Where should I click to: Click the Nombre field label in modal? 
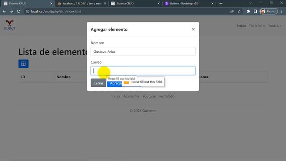tap(97, 43)
